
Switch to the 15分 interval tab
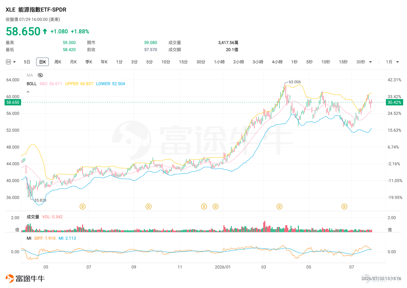[183, 62]
